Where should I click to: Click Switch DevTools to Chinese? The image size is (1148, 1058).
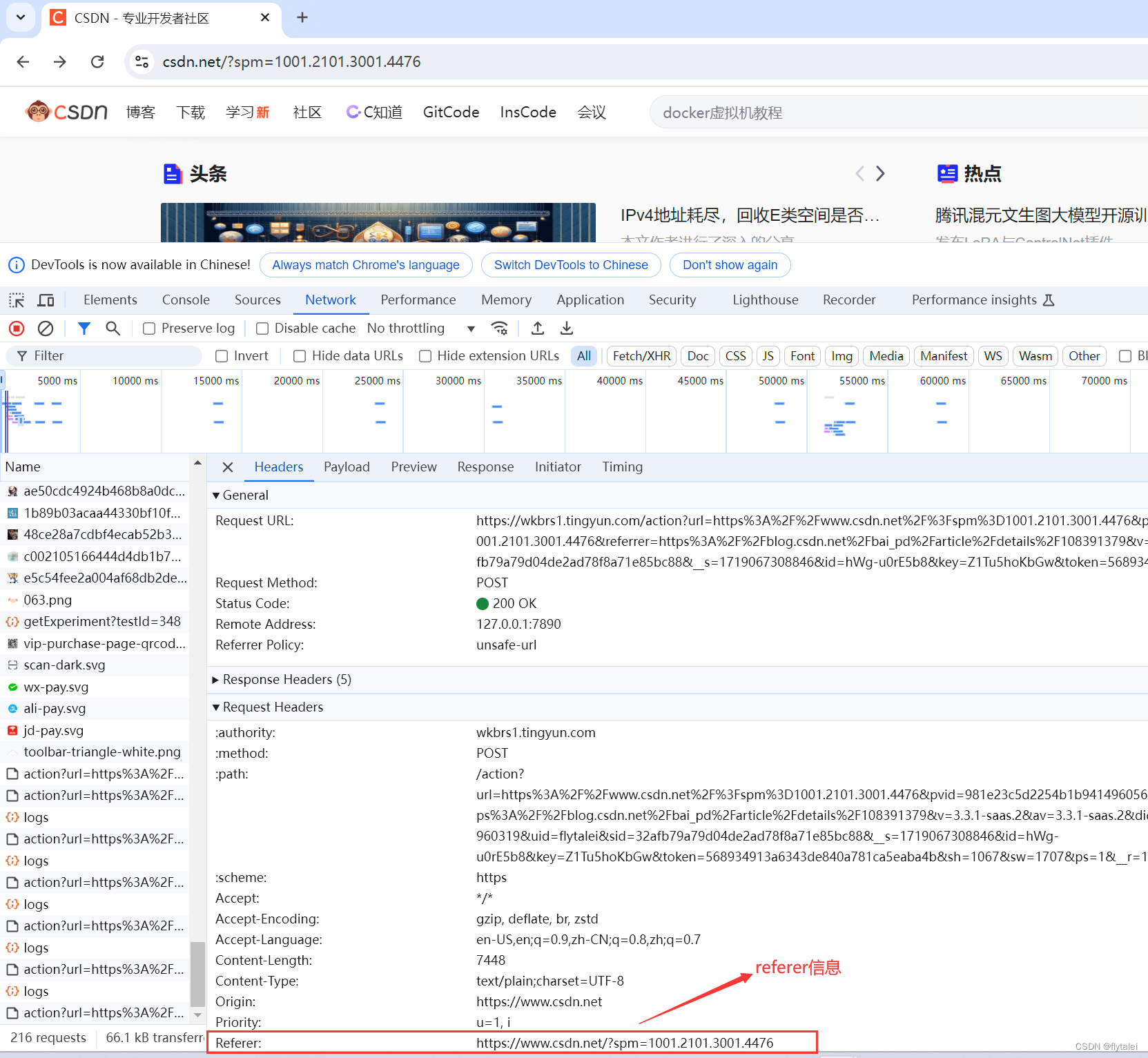tap(571, 265)
